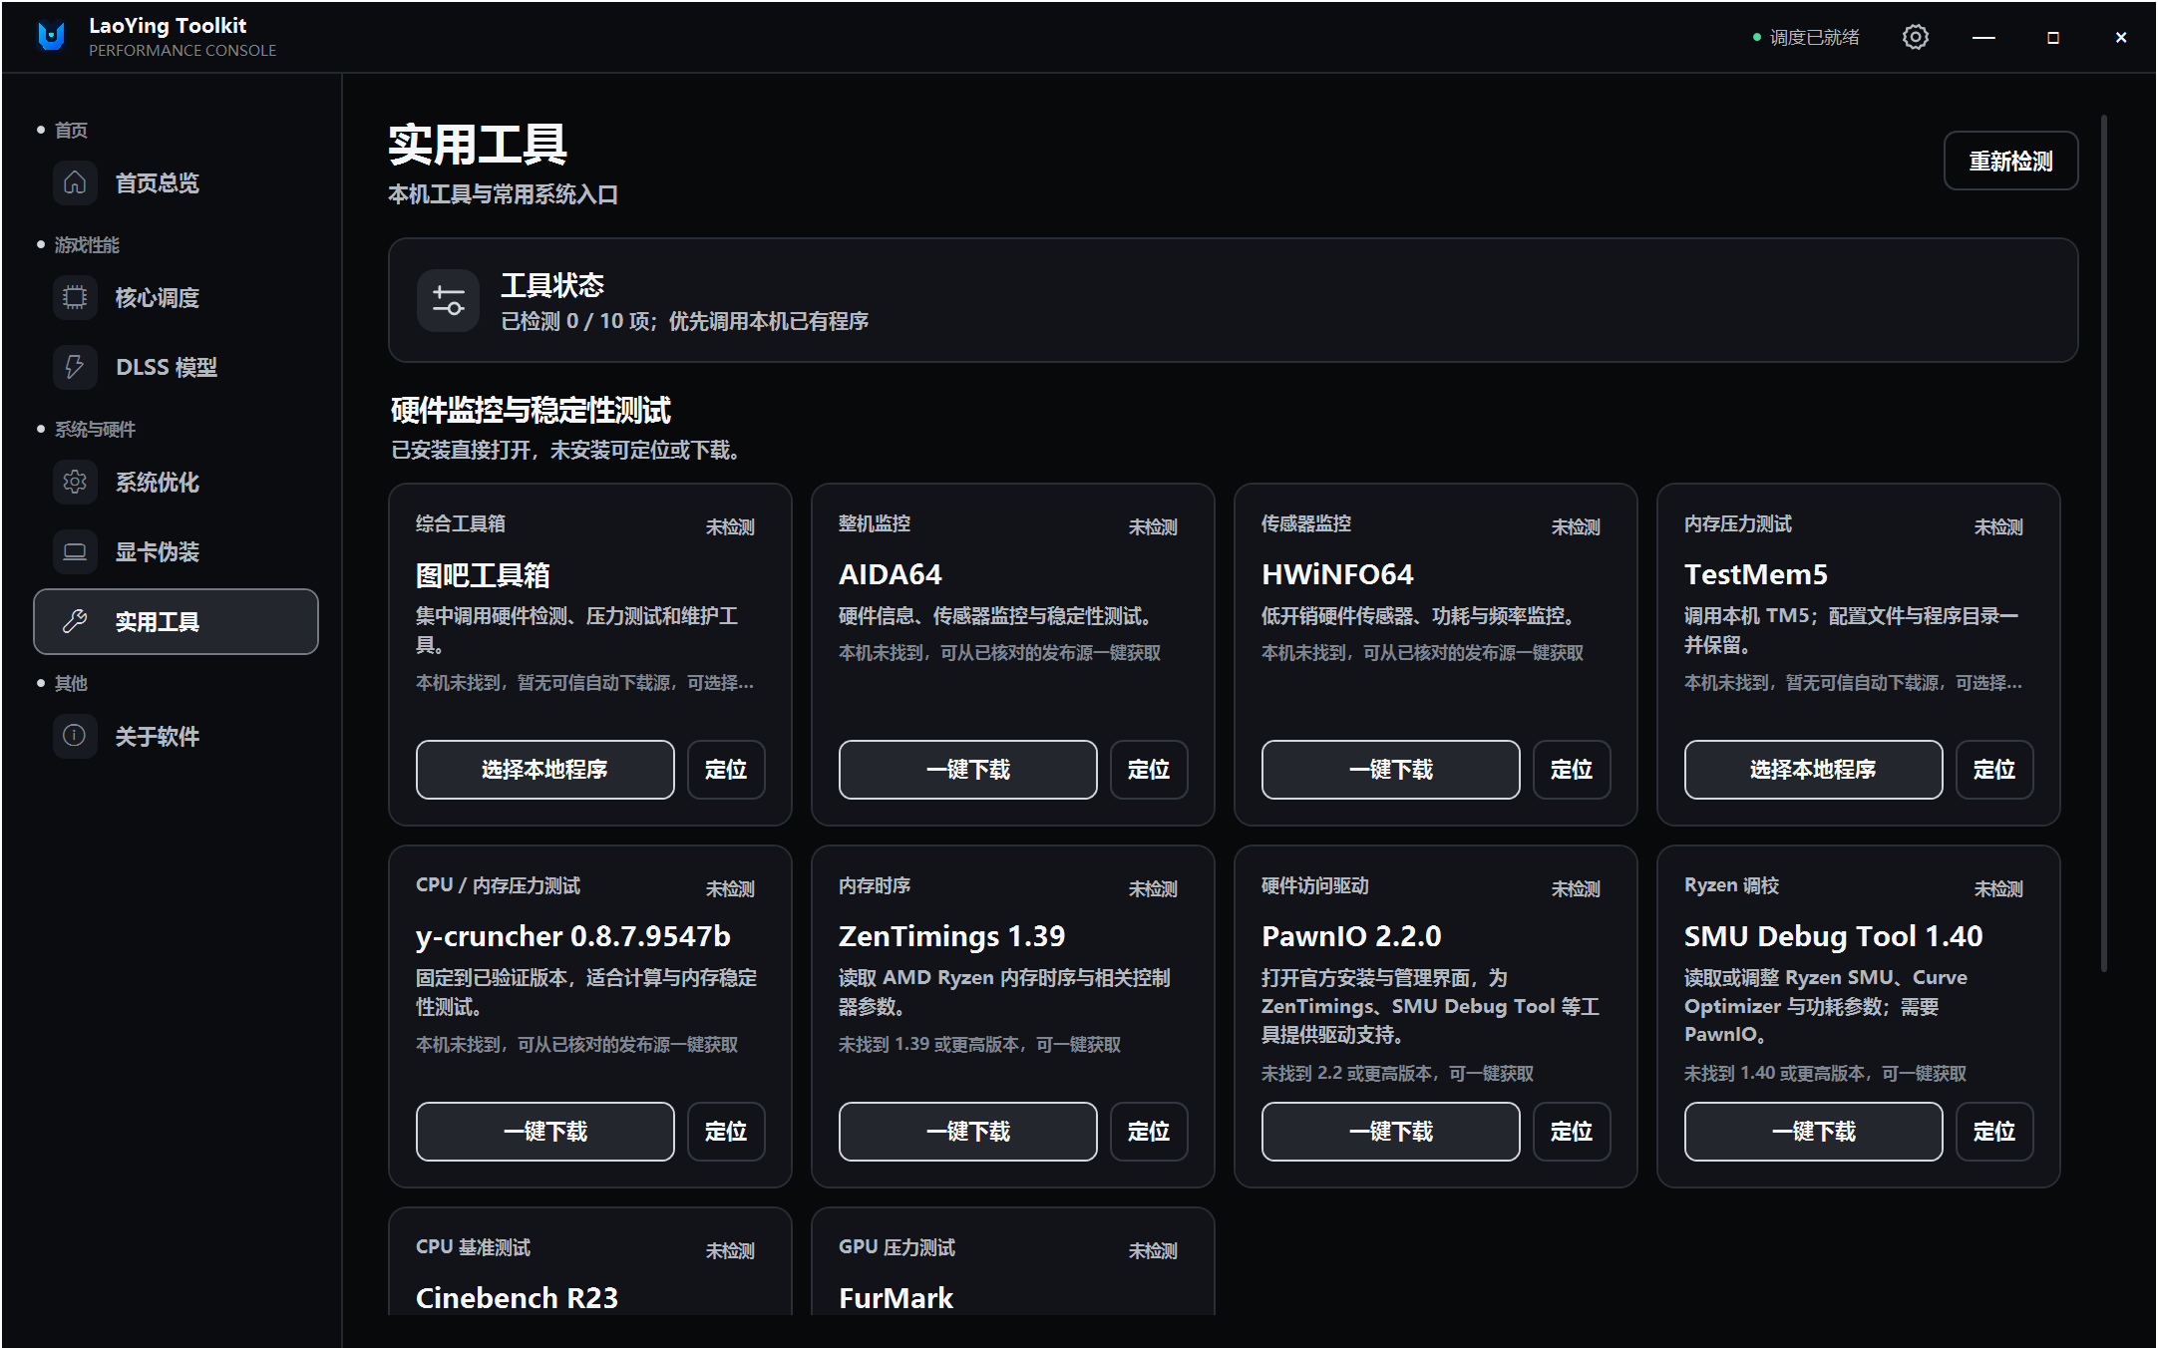
Task: Click the 内存时序 category label
Action: click(x=874, y=885)
